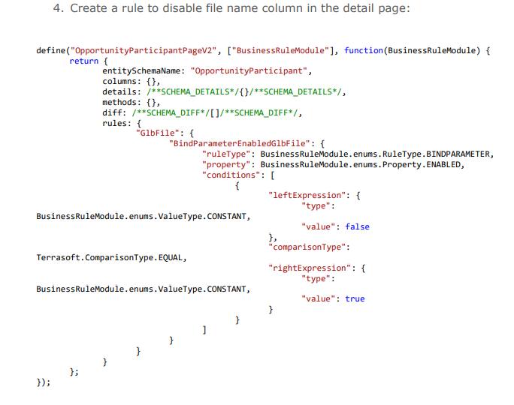
Task: Click "BusinessRuleModule.enums.RuleType.BINDPARAMETER" value
Action: [375, 154]
